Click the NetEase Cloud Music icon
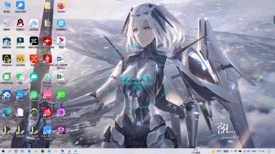Screen dimensions: 275x154 pos(47,114)
